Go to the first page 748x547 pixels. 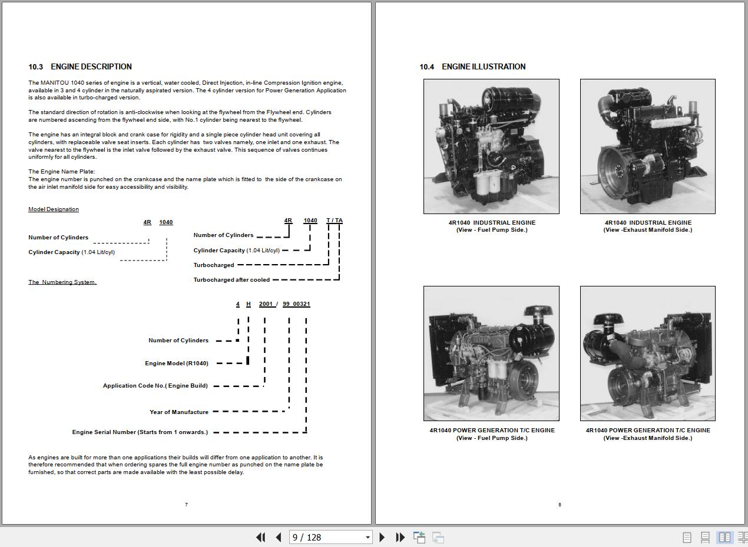260,537
